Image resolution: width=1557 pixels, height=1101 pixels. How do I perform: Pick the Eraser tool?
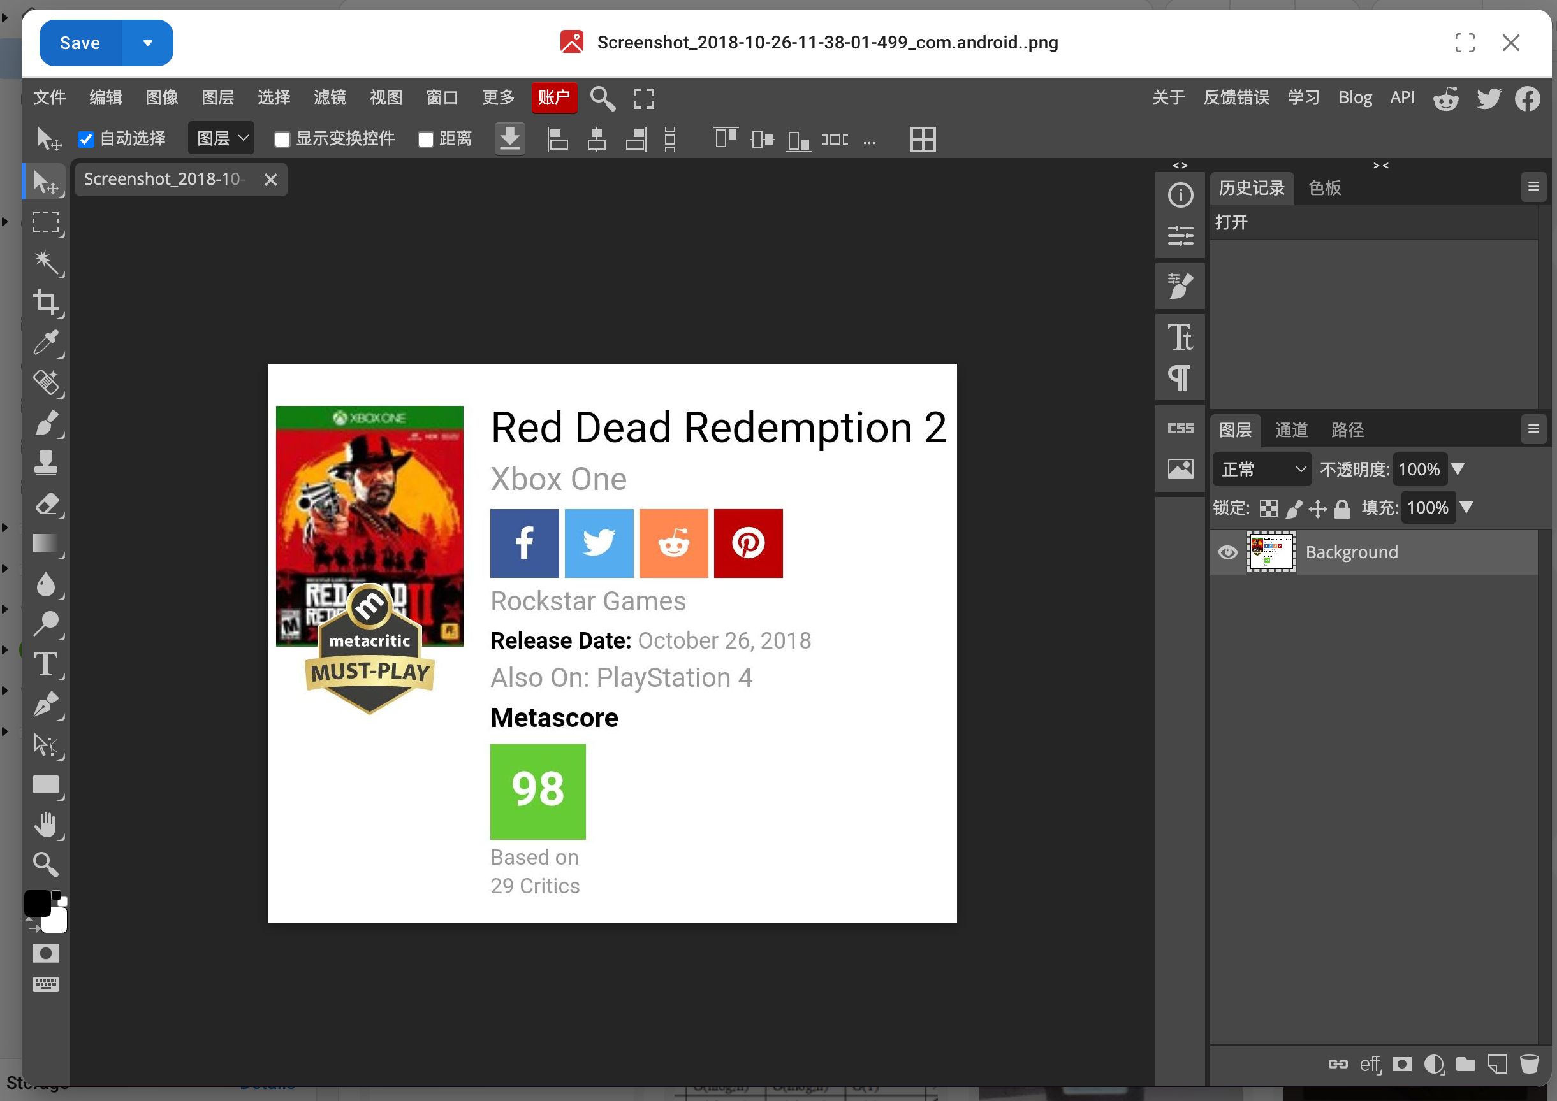tap(46, 504)
